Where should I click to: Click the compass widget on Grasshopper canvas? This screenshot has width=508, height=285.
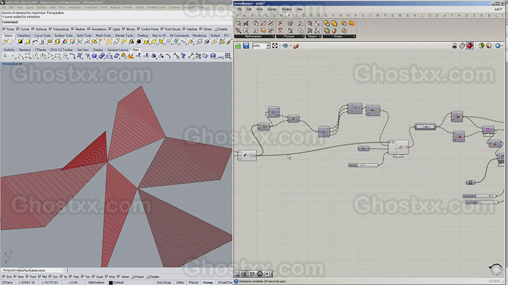pyautogui.click(x=496, y=269)
